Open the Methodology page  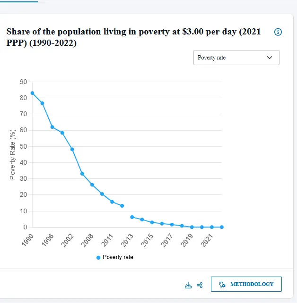point(246,284)
